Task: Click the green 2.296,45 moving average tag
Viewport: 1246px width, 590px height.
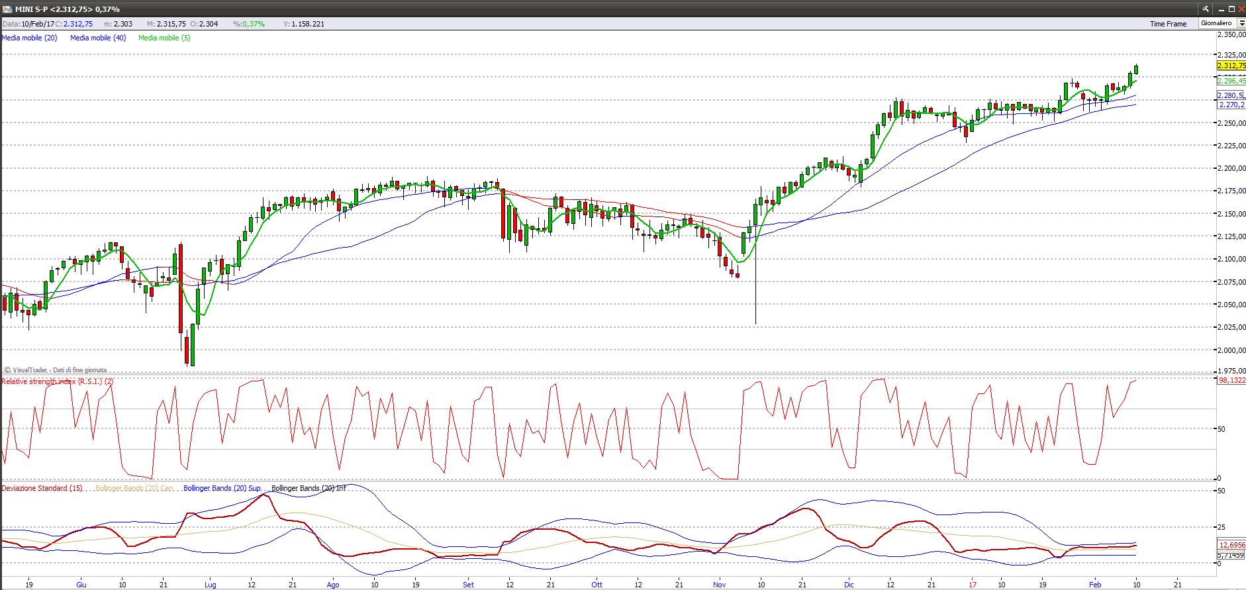Action: click(x=1231, y=81)
